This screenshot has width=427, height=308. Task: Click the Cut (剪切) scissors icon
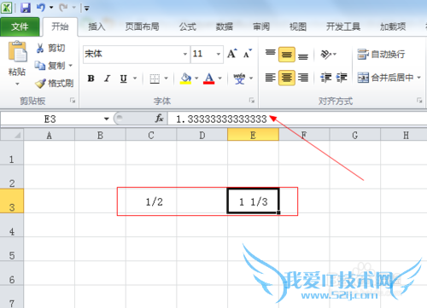pos(40,48)
